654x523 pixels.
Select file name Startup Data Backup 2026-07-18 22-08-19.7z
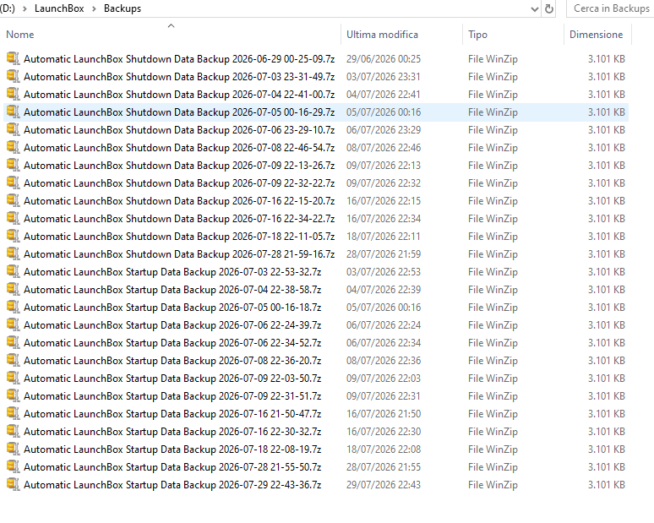tap(172, 449)
